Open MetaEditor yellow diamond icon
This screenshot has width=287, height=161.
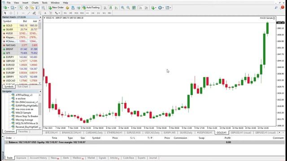point(67,8)
